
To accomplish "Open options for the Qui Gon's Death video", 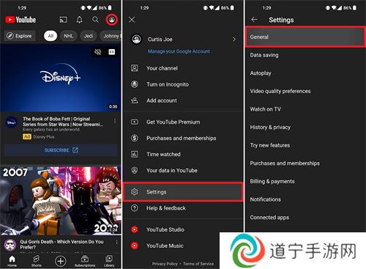I will (x=116, y=242).
